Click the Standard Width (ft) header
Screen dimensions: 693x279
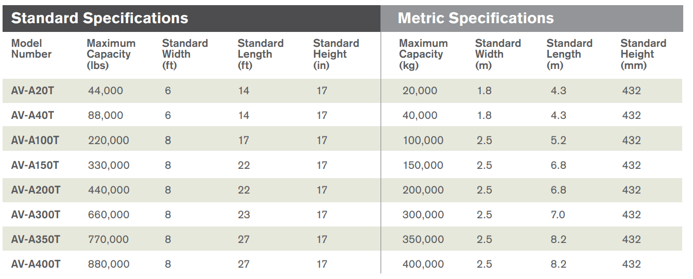(185, 54)
